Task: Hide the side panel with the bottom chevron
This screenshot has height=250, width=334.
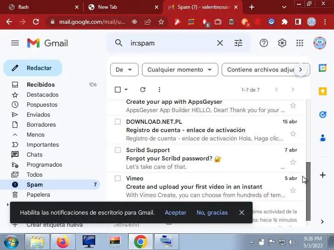Action: 322,222
